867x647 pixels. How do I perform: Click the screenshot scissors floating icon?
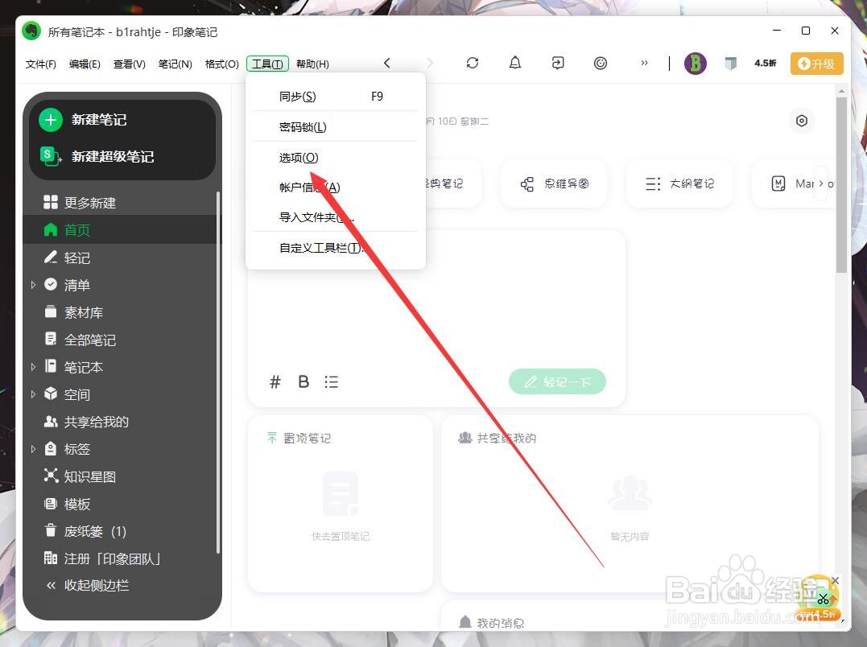coord(824,598)
